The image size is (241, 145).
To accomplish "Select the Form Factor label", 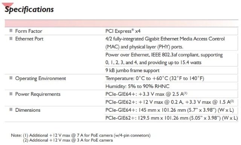I will click(x=29, y=31).
